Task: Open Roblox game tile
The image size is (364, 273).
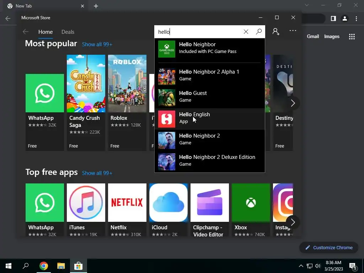Action: [x=127, y=103]
